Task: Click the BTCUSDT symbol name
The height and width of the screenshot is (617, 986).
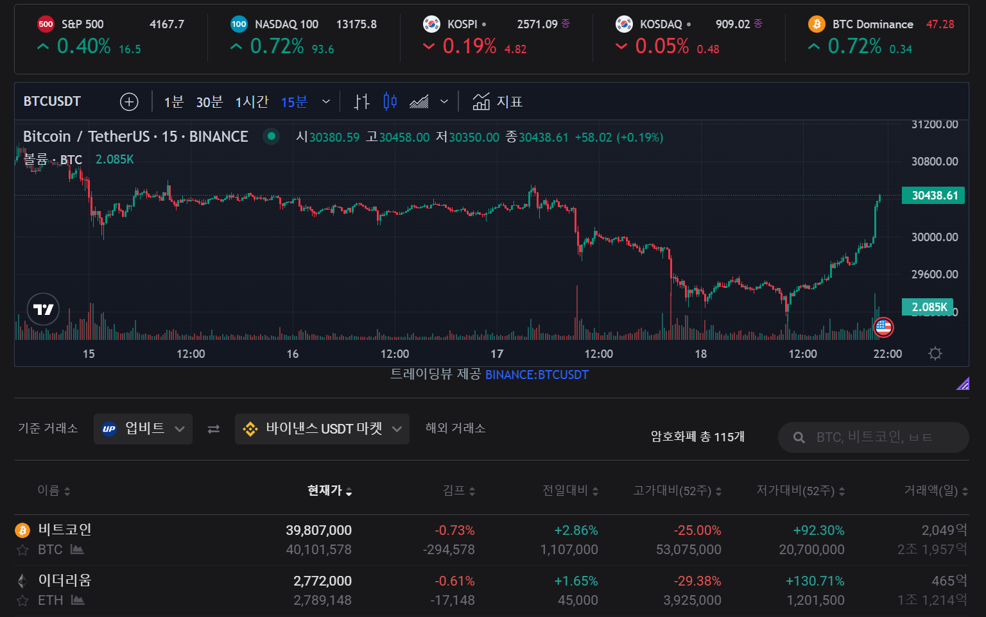Action: click(52, 101)
